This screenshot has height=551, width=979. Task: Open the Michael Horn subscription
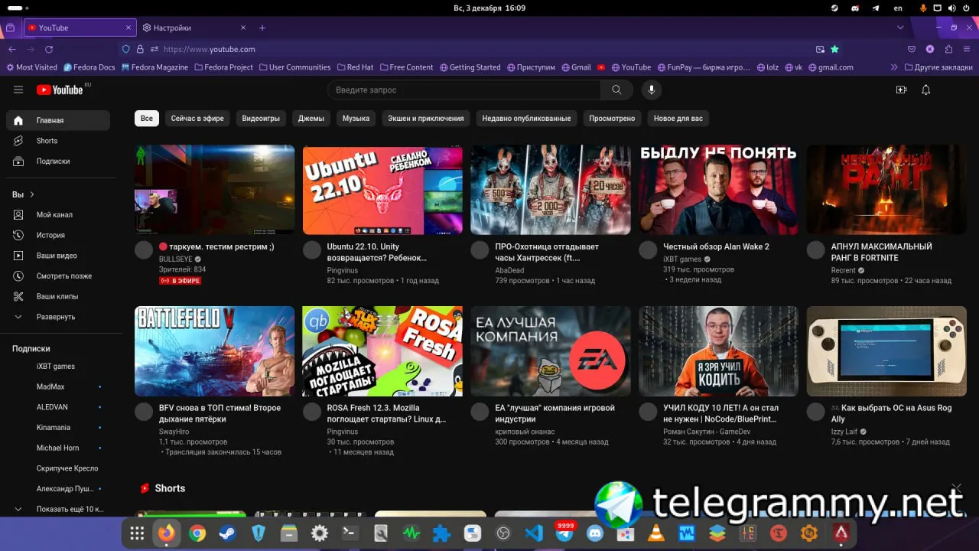[x=58, y=448]
